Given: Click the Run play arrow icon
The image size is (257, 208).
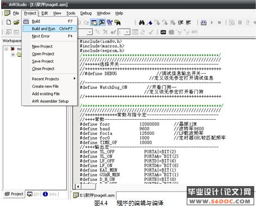Looking at the screenshot, I should coord(212,22).
